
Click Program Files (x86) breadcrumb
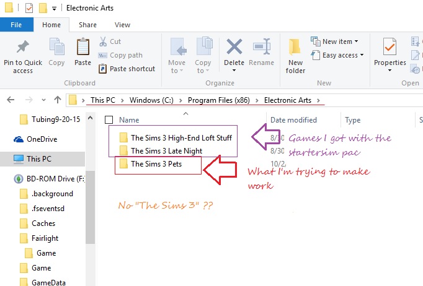(219, 100)
